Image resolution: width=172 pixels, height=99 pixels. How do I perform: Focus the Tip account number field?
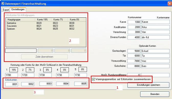(134, 56)
